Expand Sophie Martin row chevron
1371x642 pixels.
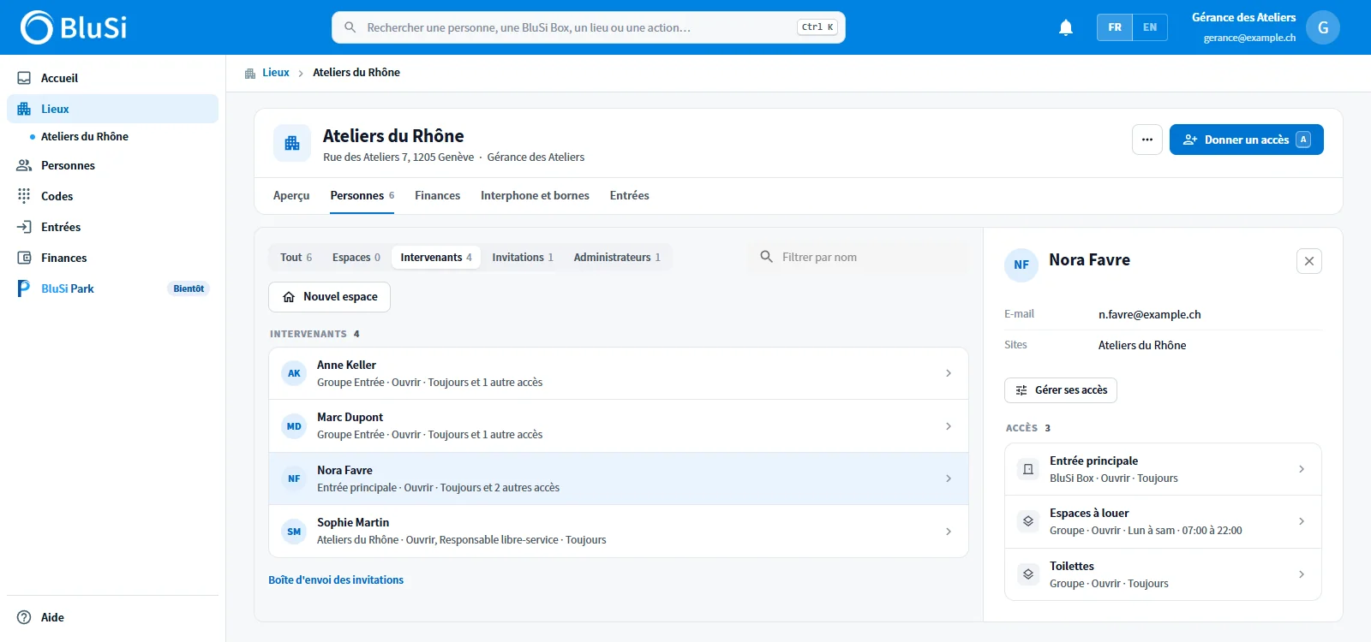(949, 532)
